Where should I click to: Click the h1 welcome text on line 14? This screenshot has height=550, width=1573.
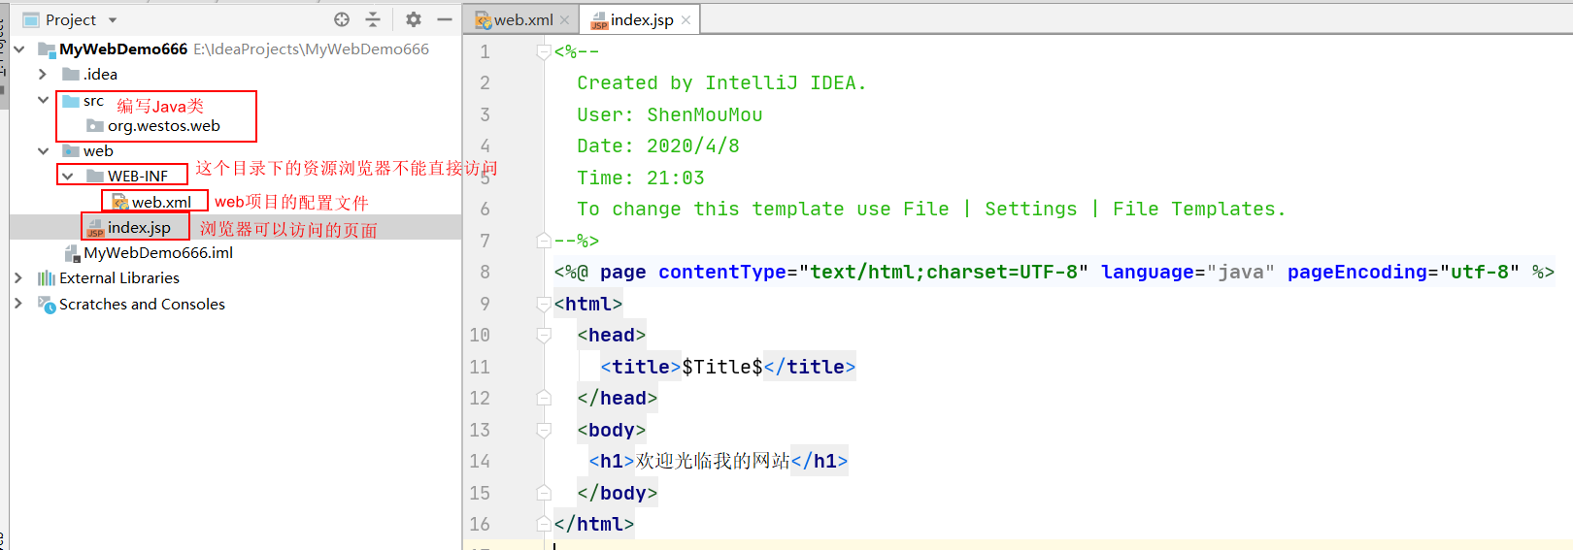tap(713, 461)
